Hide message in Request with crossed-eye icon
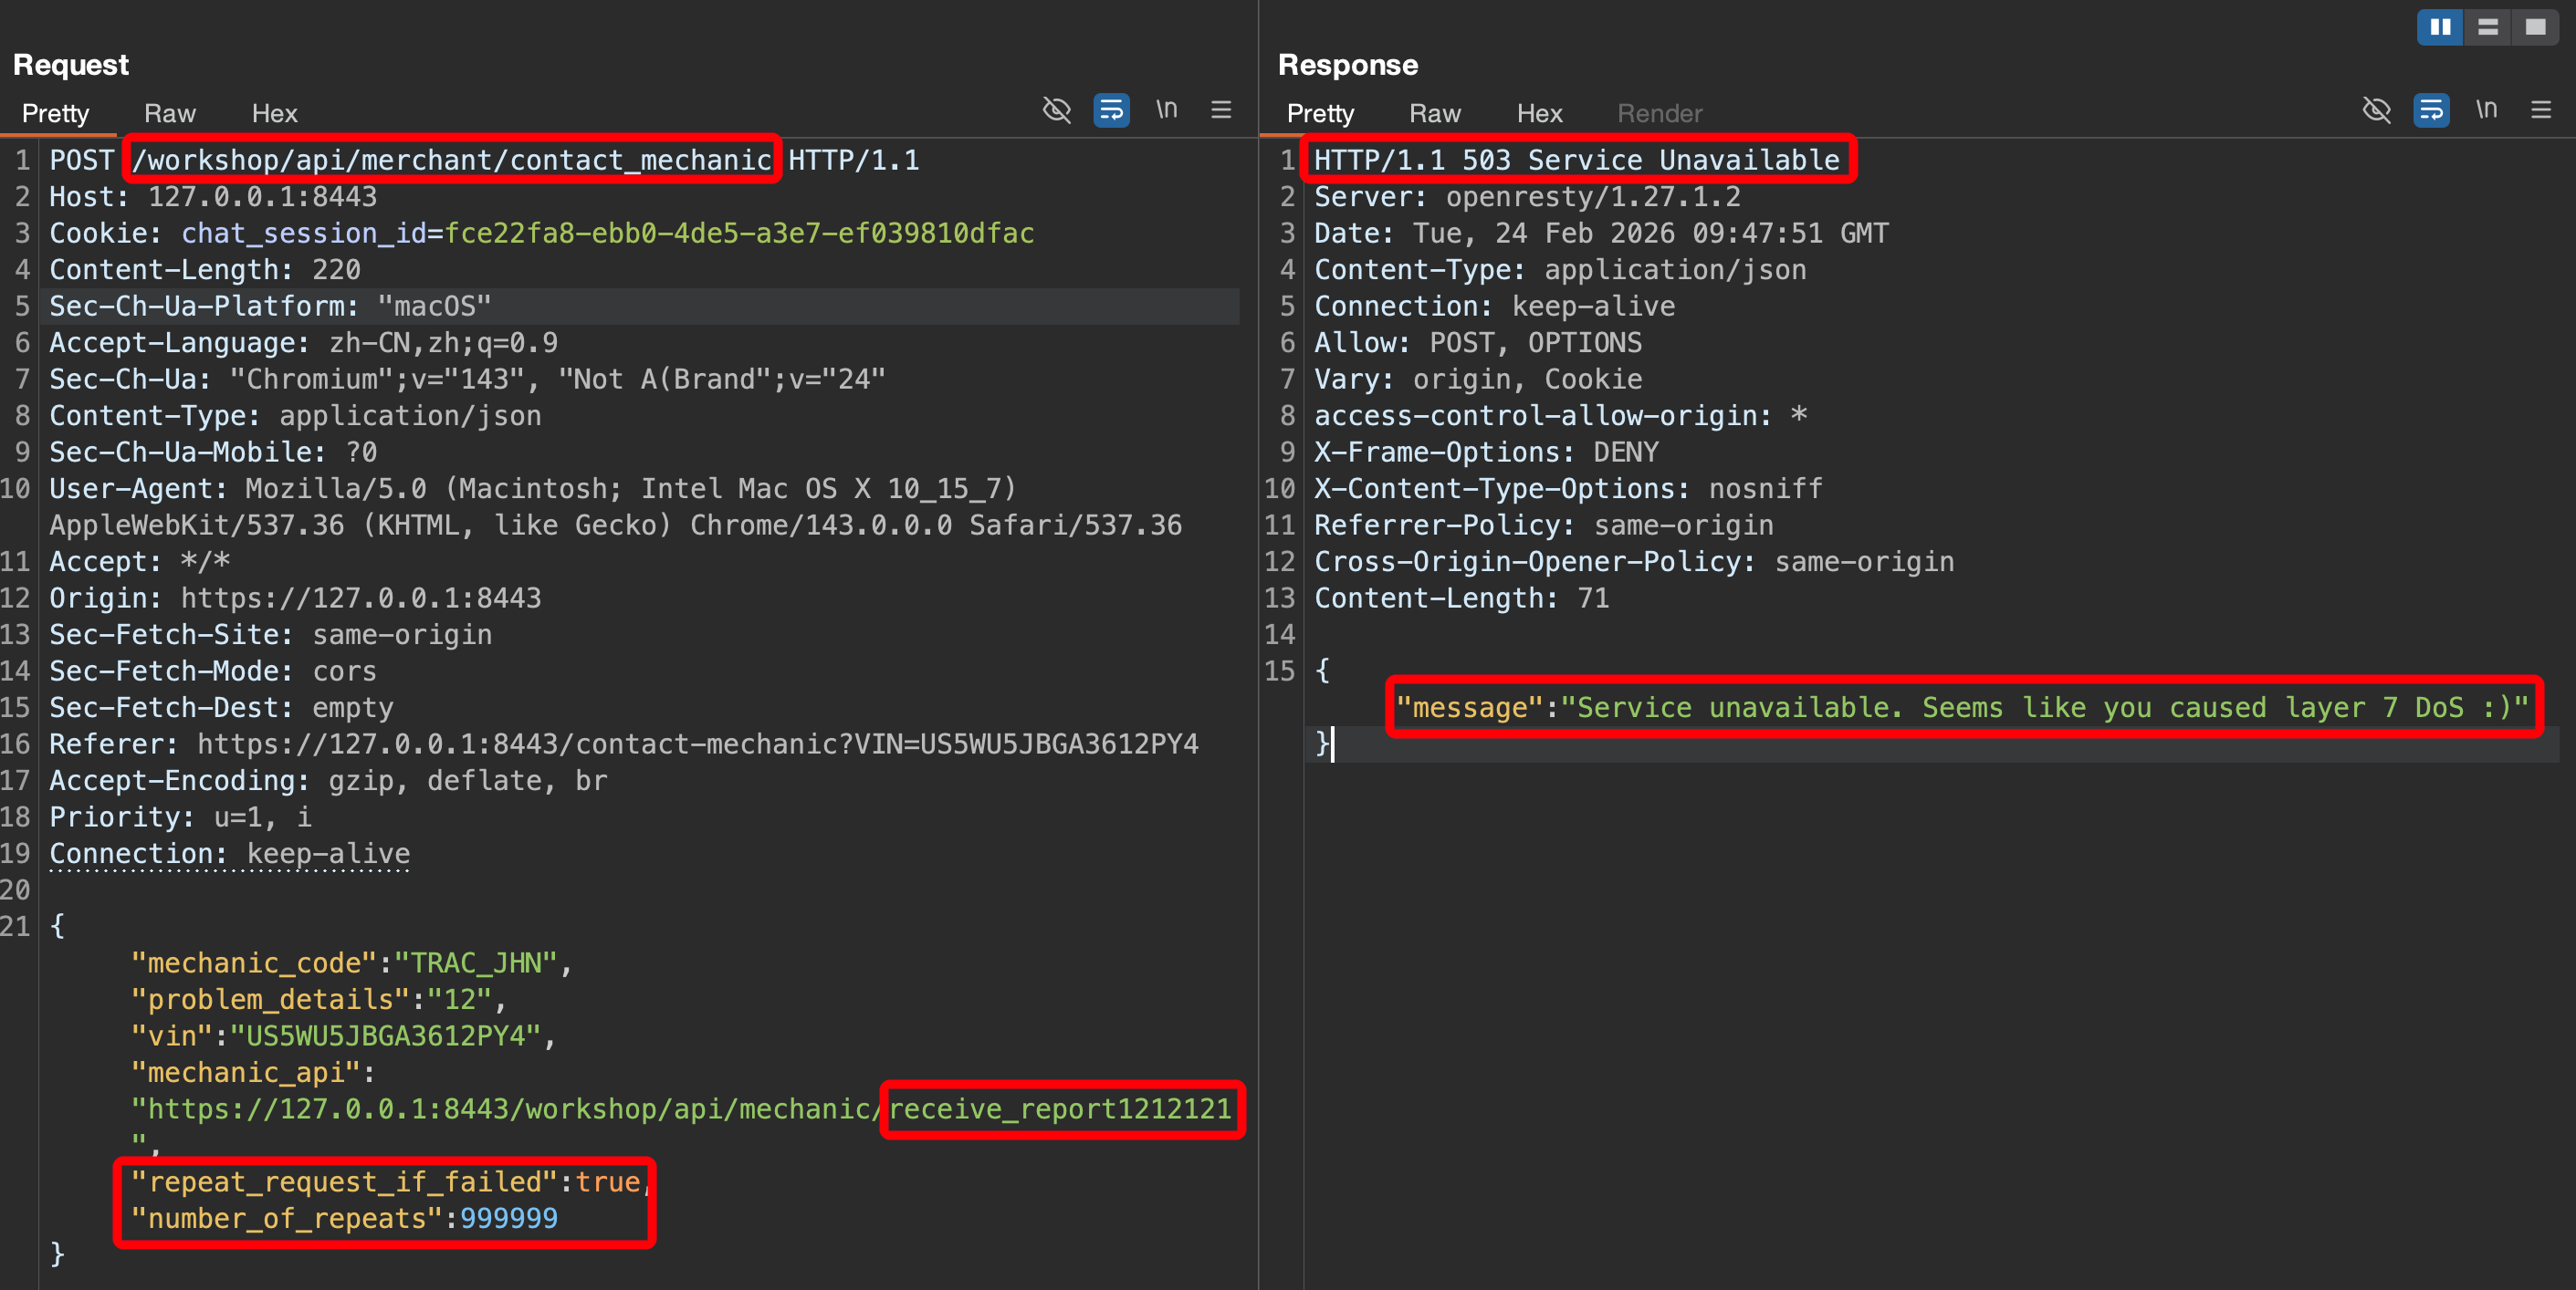Viewport: 2576px width, 1290px height. (1057, 109)
